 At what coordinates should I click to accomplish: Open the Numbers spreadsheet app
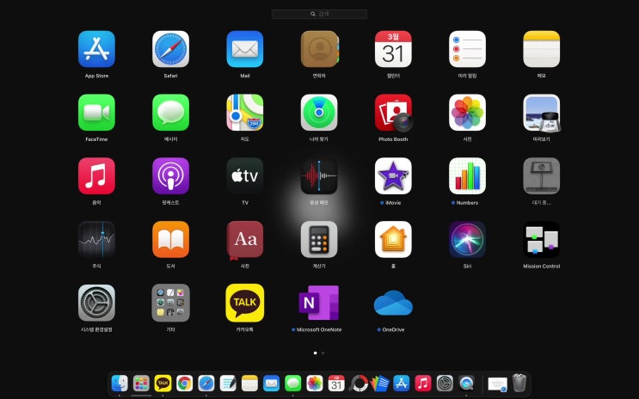468,176
